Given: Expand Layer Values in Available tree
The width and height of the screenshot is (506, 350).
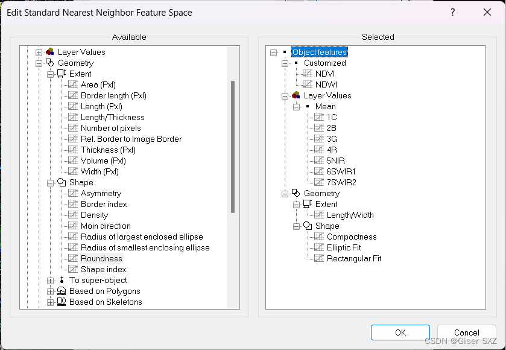Looking at the screenshot, I should pos(39,52).
